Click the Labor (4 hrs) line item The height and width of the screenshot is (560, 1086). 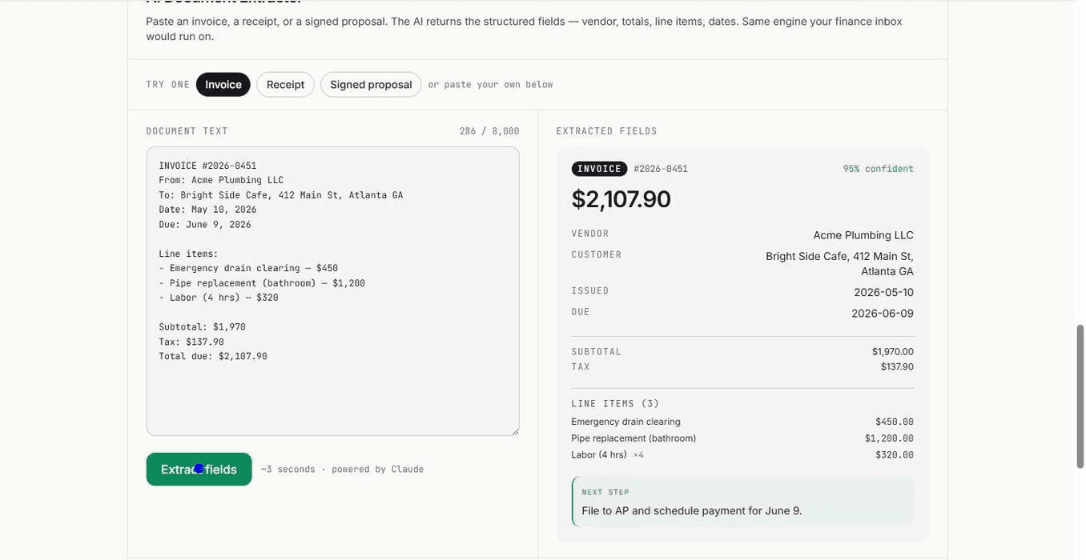click(x=599, y=455)
